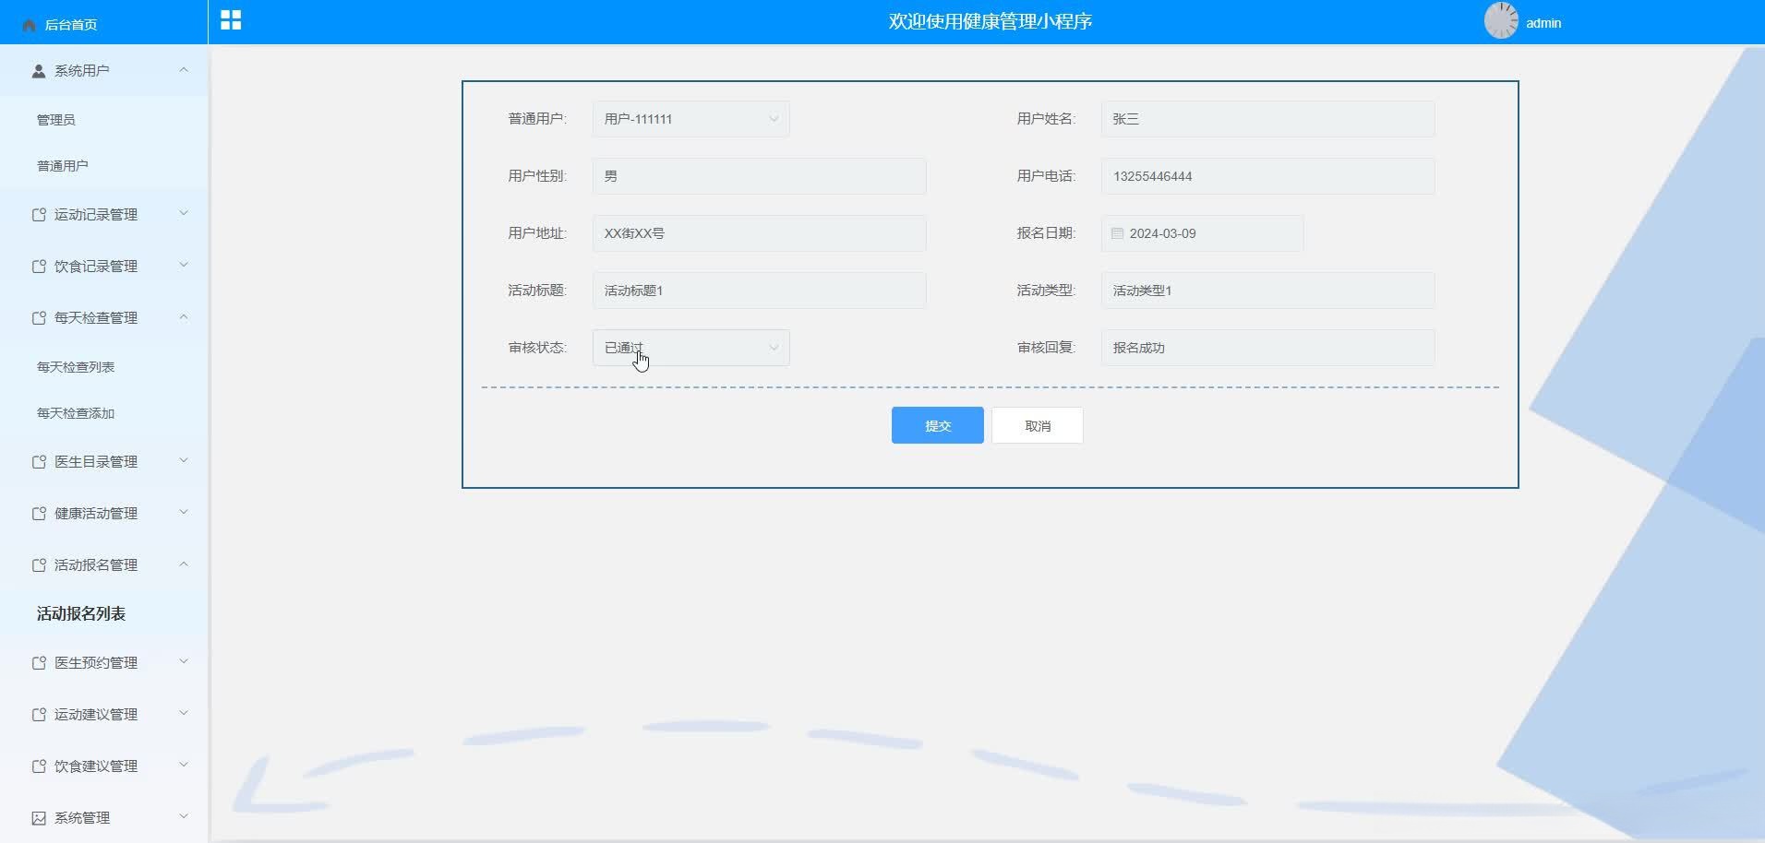Click the admin avatar in top right
1765x843 pixels.
pos(1502,20)
